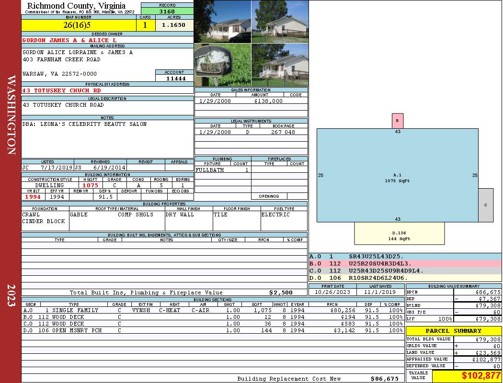Open the top-left house photo thumbnail
The image size is (503, 383).
click(222, 22)
